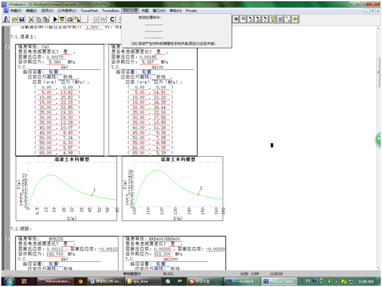382x287 pixels.
Task: Click HRB400/RRB400 strength grade field
Action: [x=164, y=239]
